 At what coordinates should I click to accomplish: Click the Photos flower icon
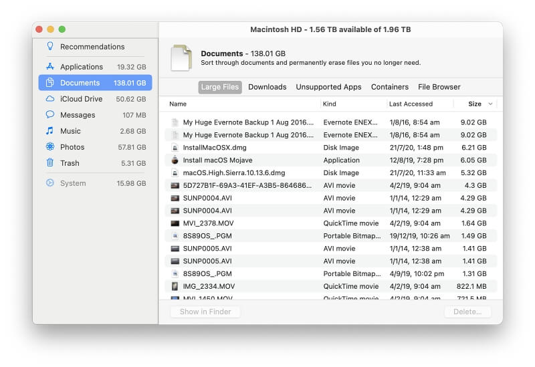pos(49,146)
